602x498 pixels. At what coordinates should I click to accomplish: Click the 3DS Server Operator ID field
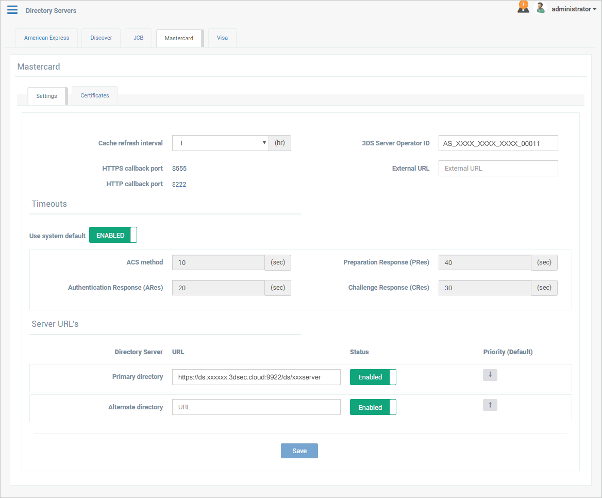498,143
